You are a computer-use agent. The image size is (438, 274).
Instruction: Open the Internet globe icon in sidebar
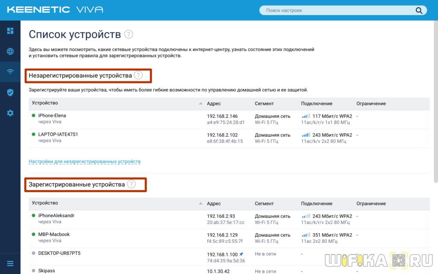[x=10, y=51]
